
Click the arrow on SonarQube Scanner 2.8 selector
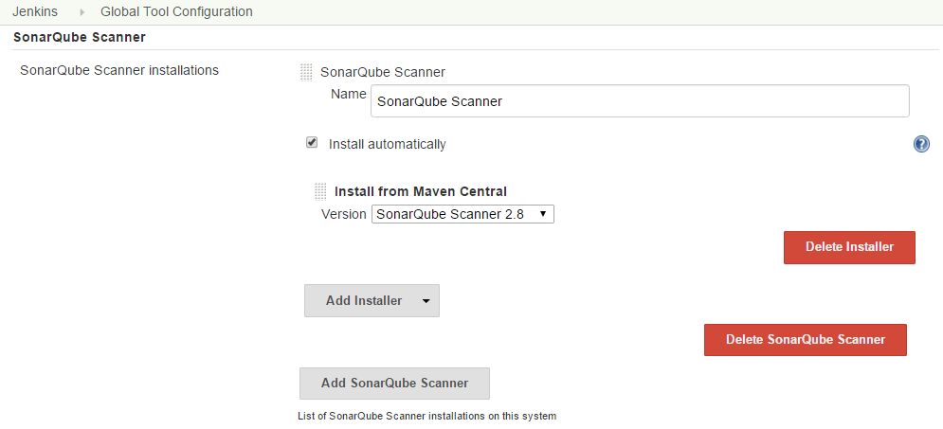pos(542,214)
